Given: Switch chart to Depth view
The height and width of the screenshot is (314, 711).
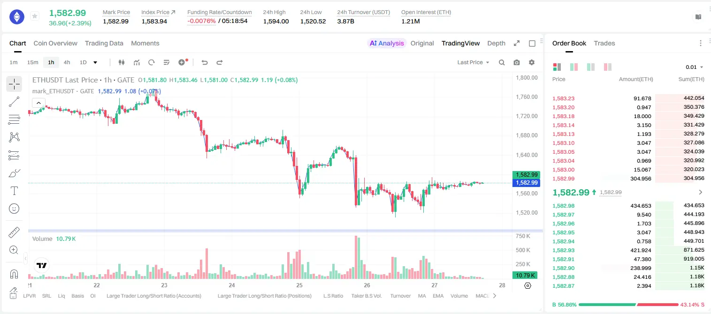Looking at the screenshot, I should tap(497, 43).
